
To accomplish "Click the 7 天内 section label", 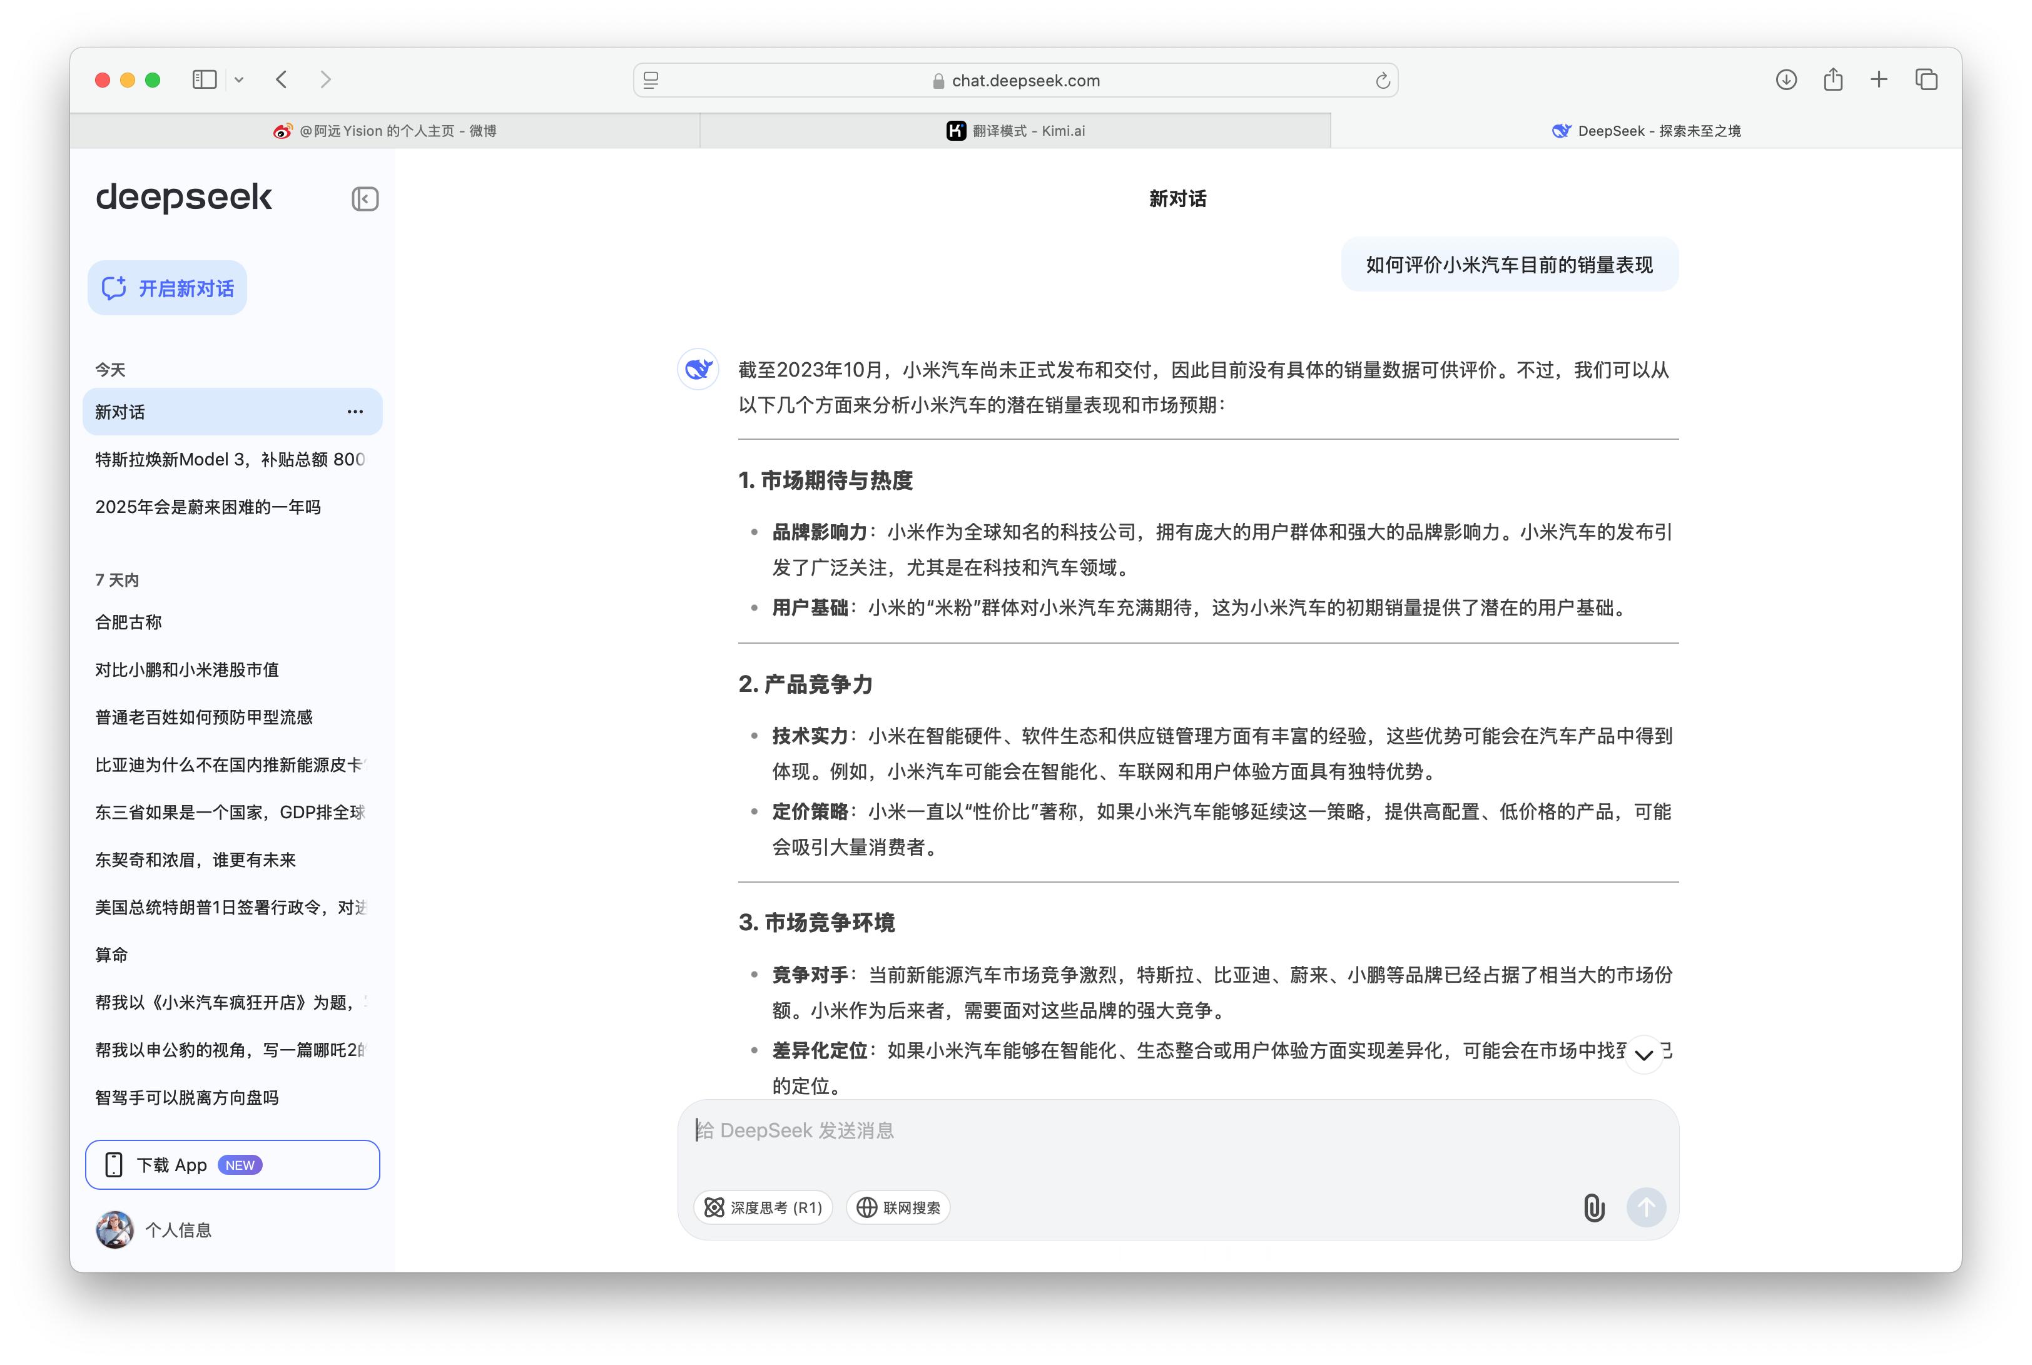I will point(116,581).
